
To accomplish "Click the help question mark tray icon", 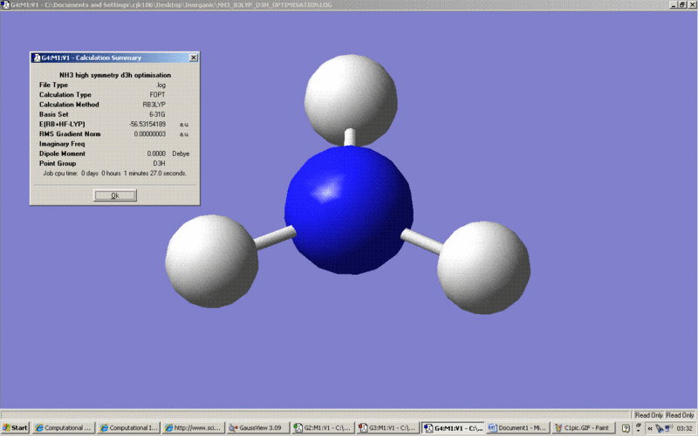I will [626, 428].
